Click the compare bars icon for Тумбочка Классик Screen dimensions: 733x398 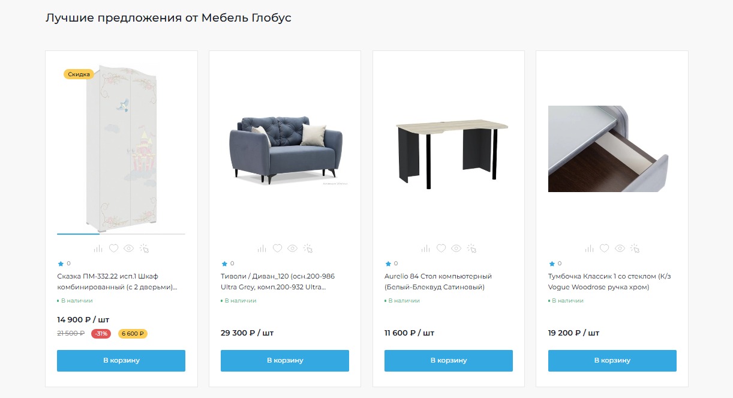coord(589,249)
